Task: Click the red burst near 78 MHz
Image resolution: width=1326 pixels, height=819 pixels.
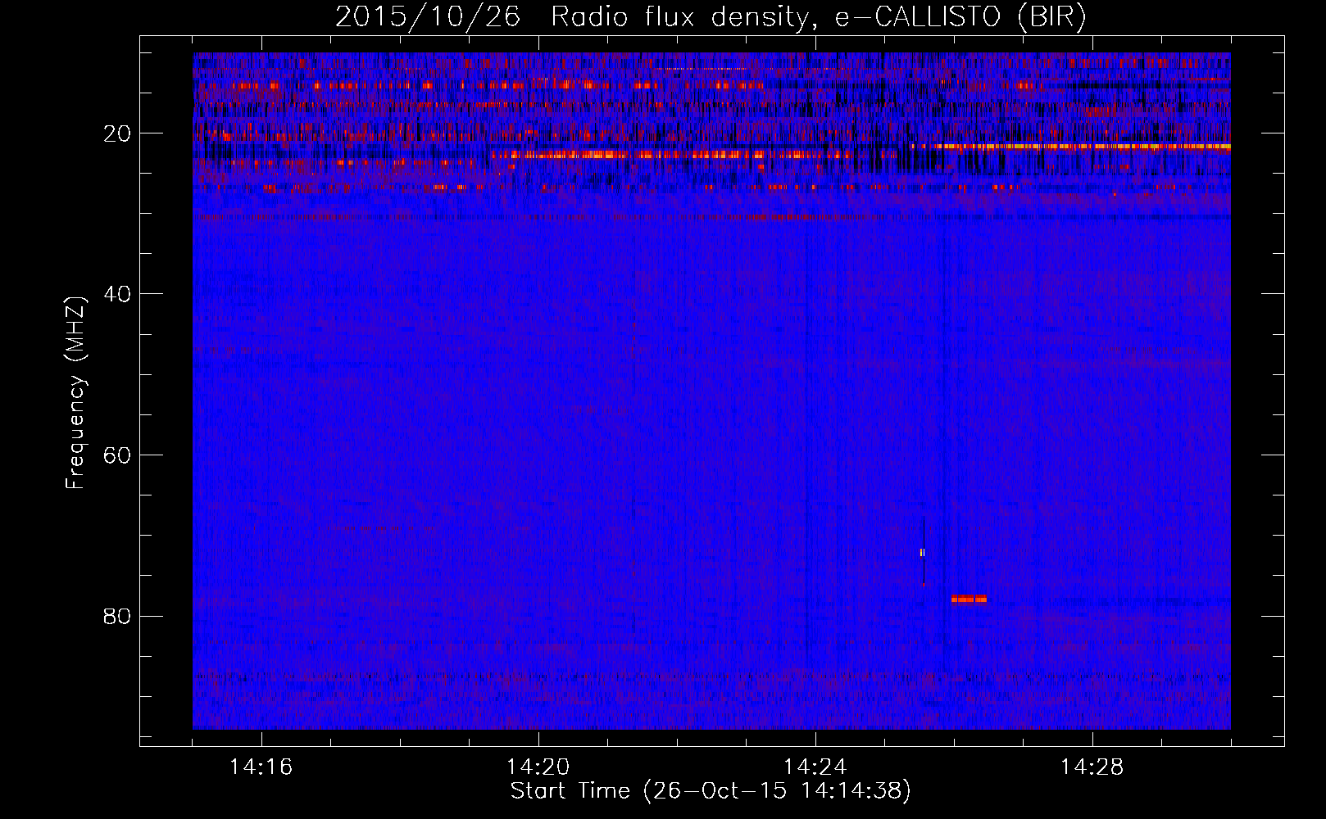Action: [969, 600]
